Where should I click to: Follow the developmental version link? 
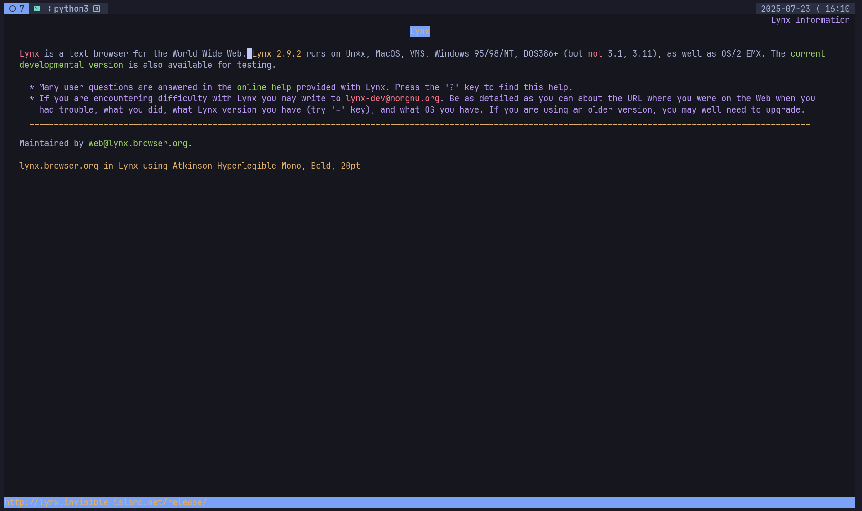(71, 65)
